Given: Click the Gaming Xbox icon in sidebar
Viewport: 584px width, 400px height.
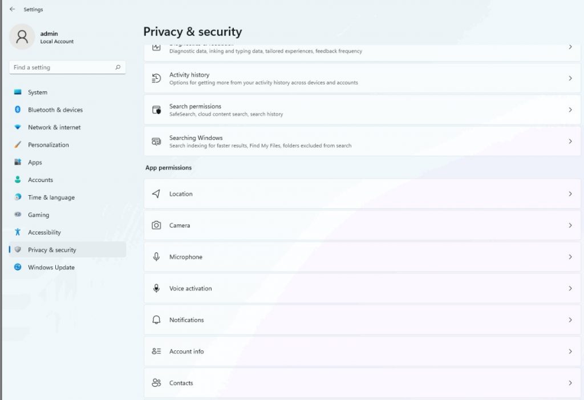Looking at the screenshot, I should click(x=19, y=215).
